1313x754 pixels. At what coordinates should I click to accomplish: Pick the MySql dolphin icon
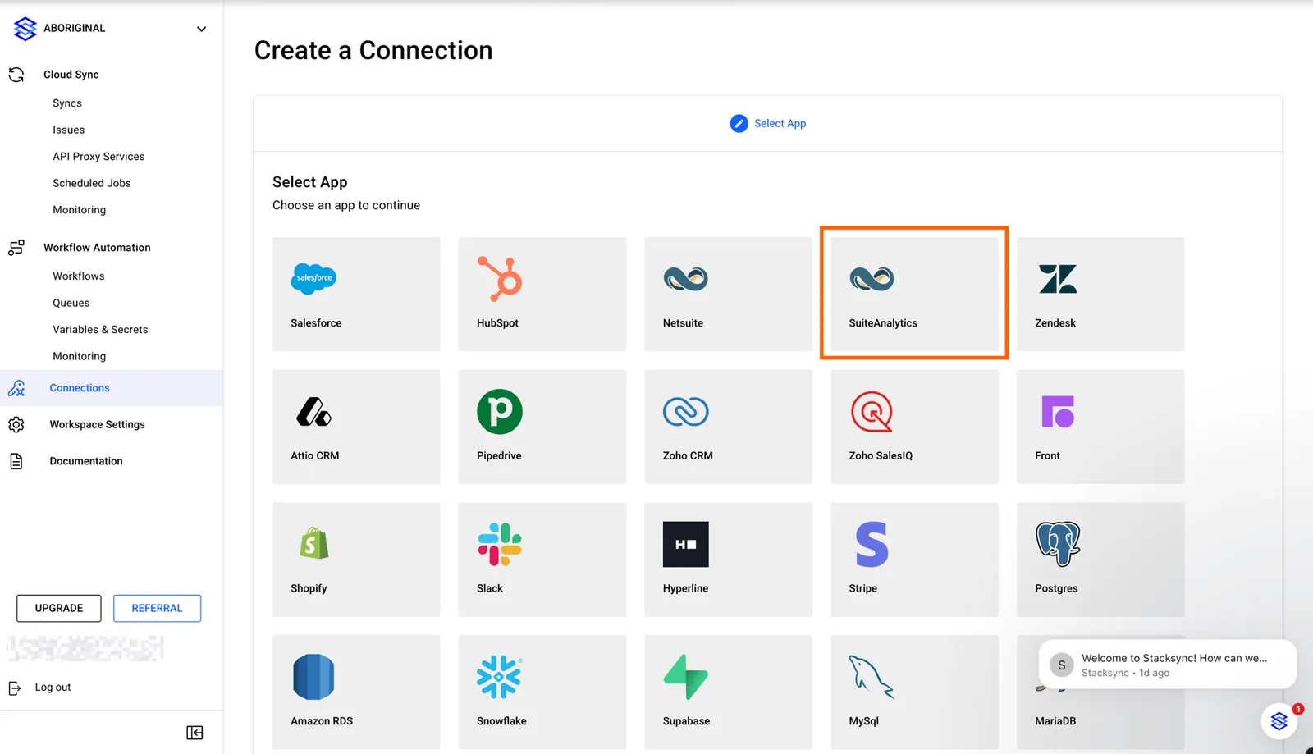point(872,677)
